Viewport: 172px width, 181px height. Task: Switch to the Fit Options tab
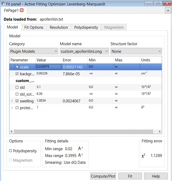33,27
